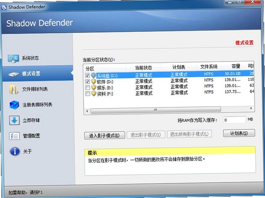
Task: Click the 计划表(S) button
Action: coord(239,133)
